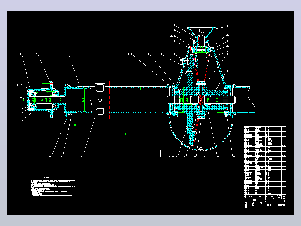Image resolution: width=301 pixels, height=226 pixels.
Task: Click the long horizontal dimension value under axle
Action: tap(126, 134)
